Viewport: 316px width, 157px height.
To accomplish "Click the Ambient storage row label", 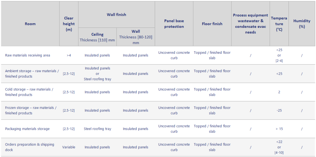I will point(32,74).
